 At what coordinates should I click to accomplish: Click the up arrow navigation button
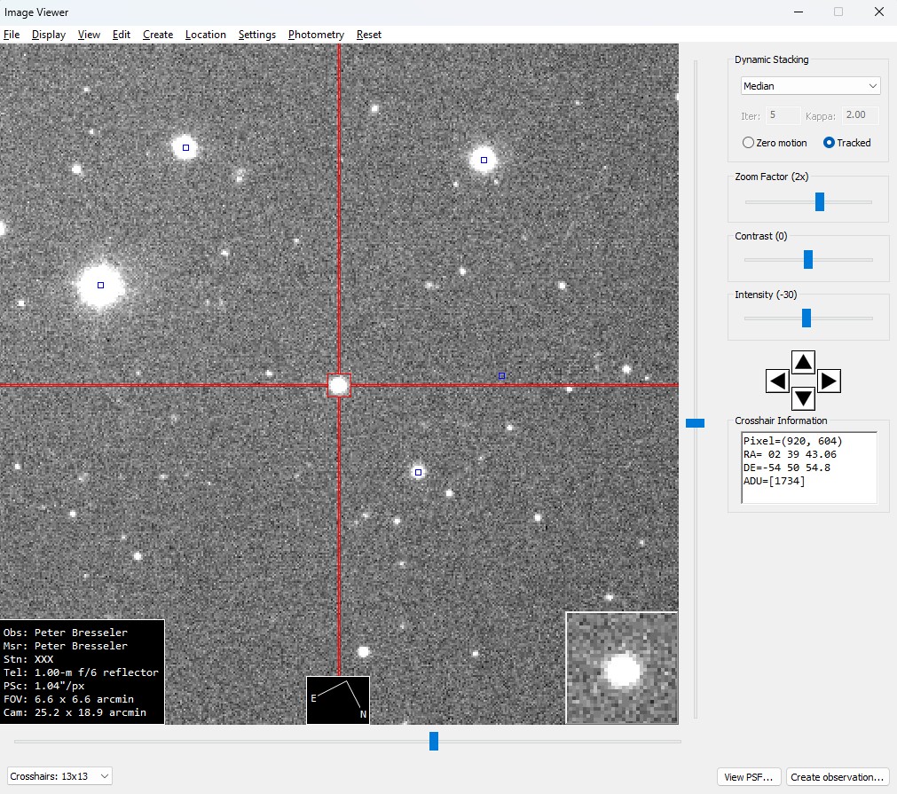803,362
